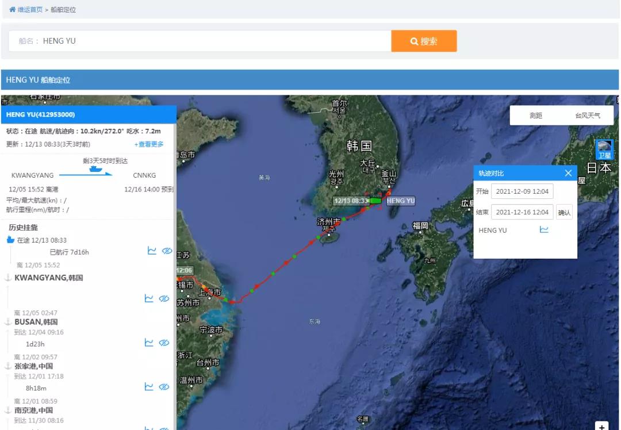Open the 开始 start date picker field
This screenshot has height=430, width=621.
pos(522,191)
